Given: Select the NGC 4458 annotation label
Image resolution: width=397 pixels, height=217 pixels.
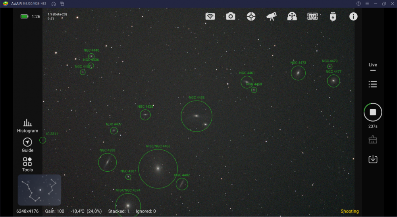Looking at the screenshot, I should [254, 84].
